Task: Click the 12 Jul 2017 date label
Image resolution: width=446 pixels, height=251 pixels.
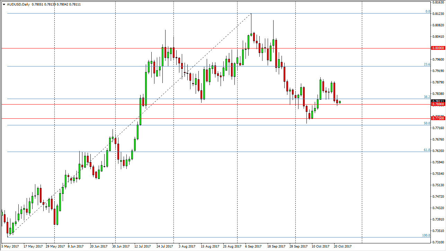Action: coord(142,246)
